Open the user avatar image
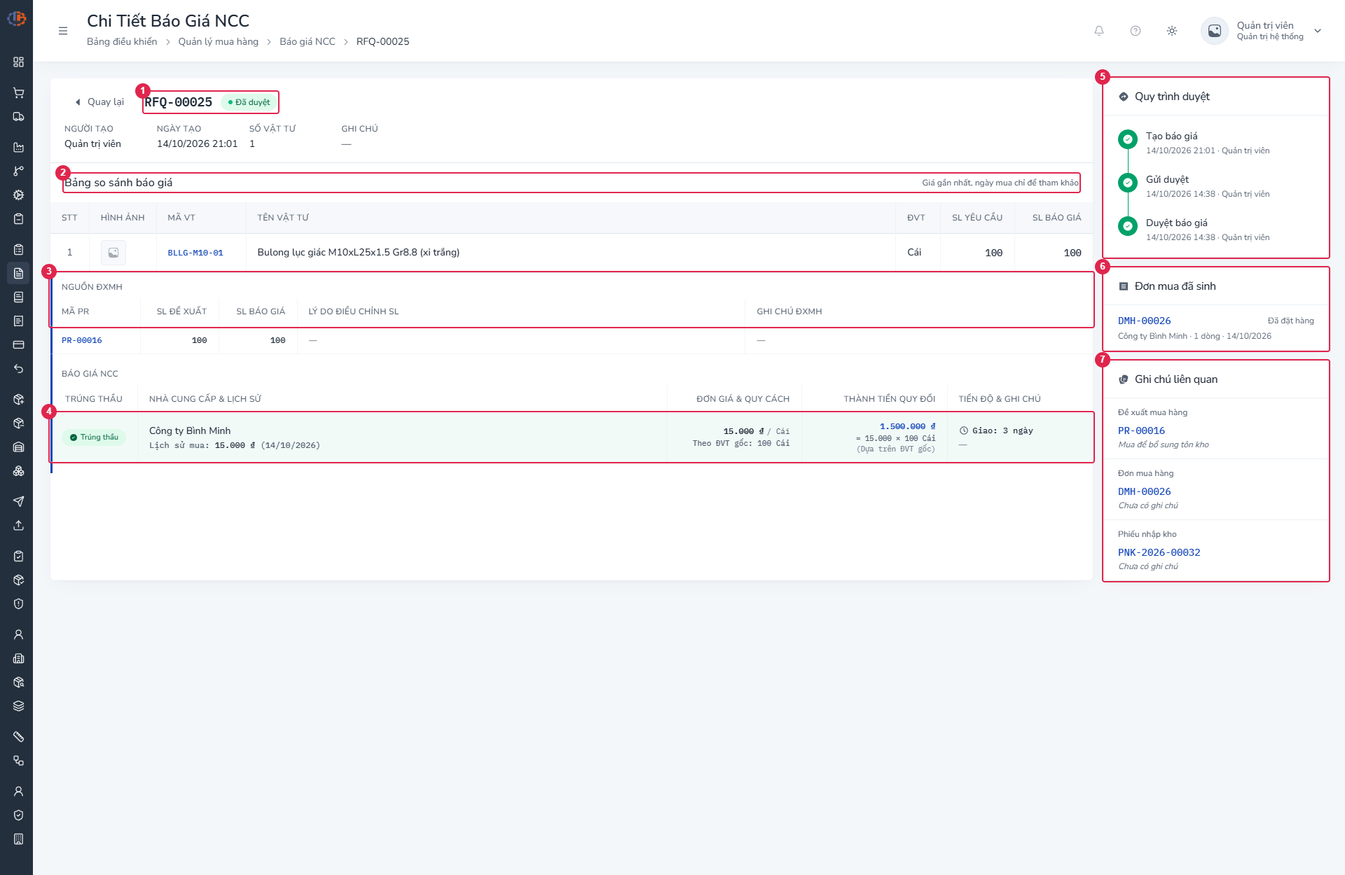The image size is (1345, 875). (x=1215, y=31)
